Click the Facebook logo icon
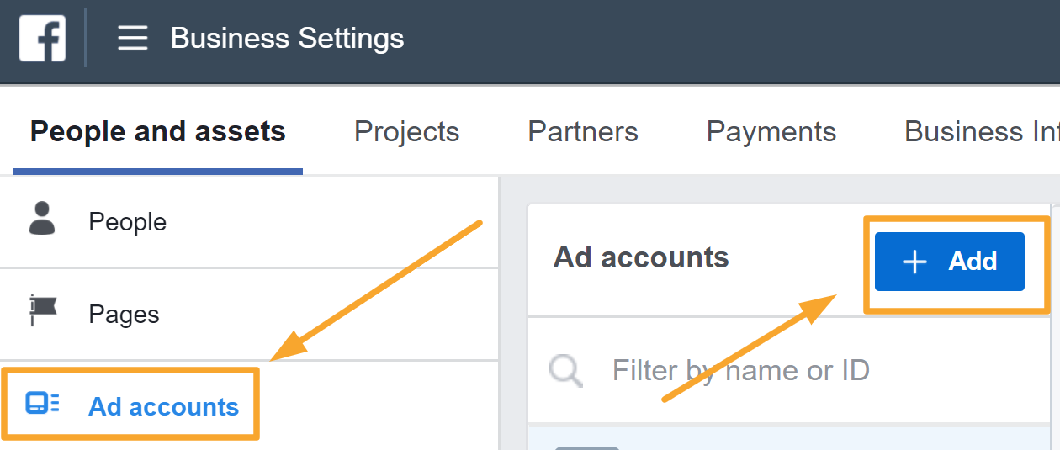 click(42, 39)
